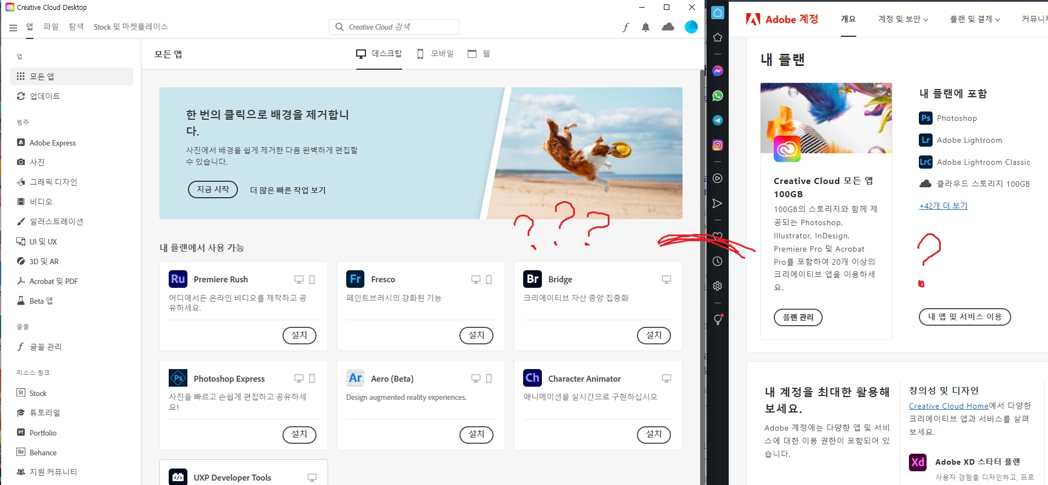Open Messenger in browser sidebar
Viewport: 1048px width, 485px height.
tap(718, 71)
